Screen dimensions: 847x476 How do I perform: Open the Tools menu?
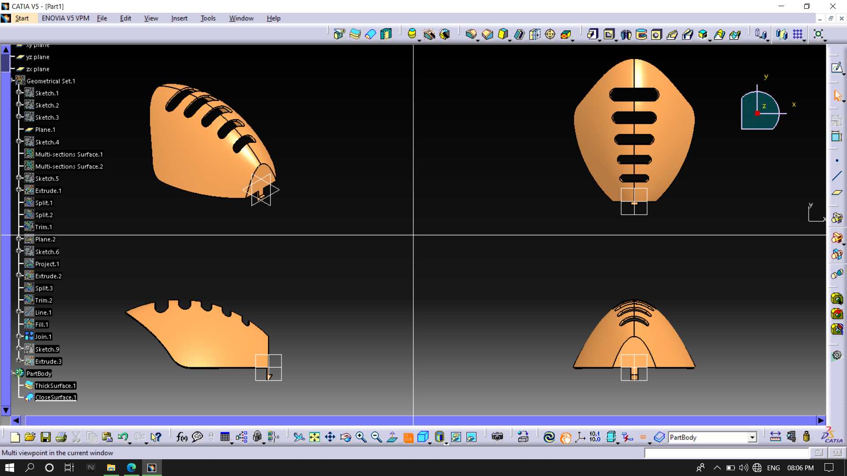point(208,18)
